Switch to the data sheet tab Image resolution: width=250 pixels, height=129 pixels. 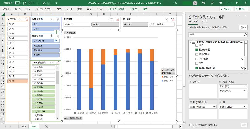23,126
